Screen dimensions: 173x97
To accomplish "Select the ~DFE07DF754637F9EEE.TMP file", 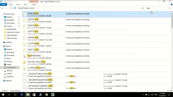I will 96,75.
